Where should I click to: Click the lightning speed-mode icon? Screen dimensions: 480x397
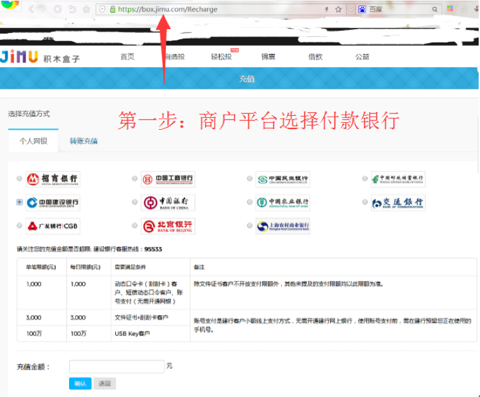tap(327, 9)
